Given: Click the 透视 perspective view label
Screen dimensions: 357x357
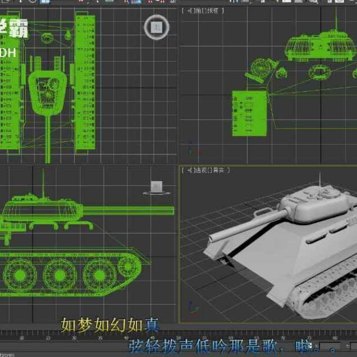Looking at the screenshot, I should click(201, 170).
